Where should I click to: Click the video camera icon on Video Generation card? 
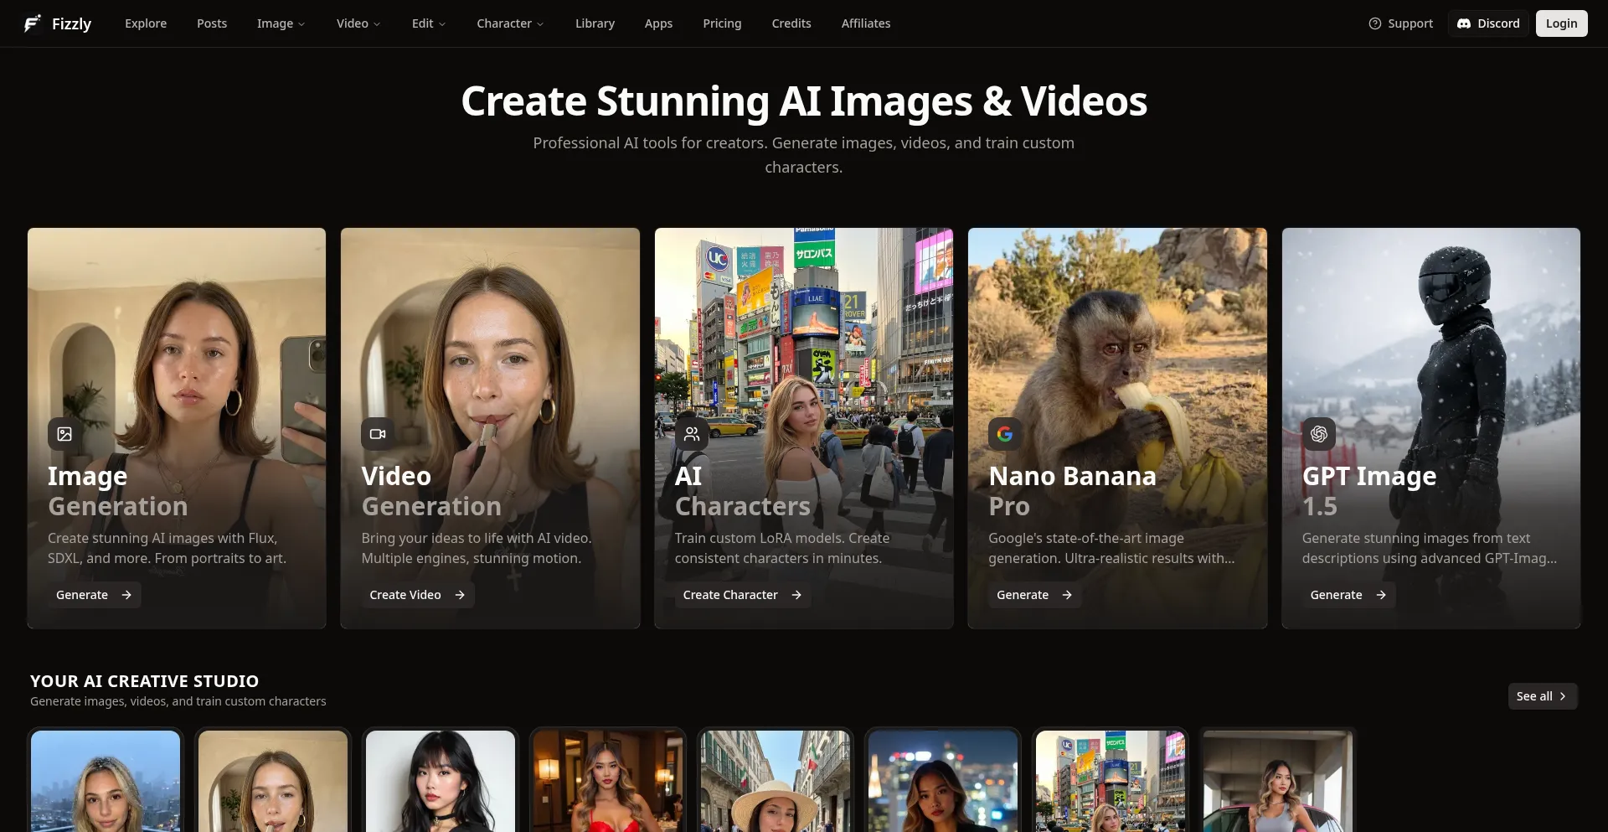(x=378, y=434)
